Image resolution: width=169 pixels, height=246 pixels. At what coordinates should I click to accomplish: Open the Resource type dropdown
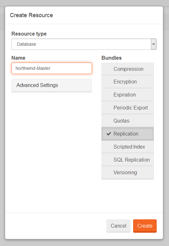click(x=84, y=44)
